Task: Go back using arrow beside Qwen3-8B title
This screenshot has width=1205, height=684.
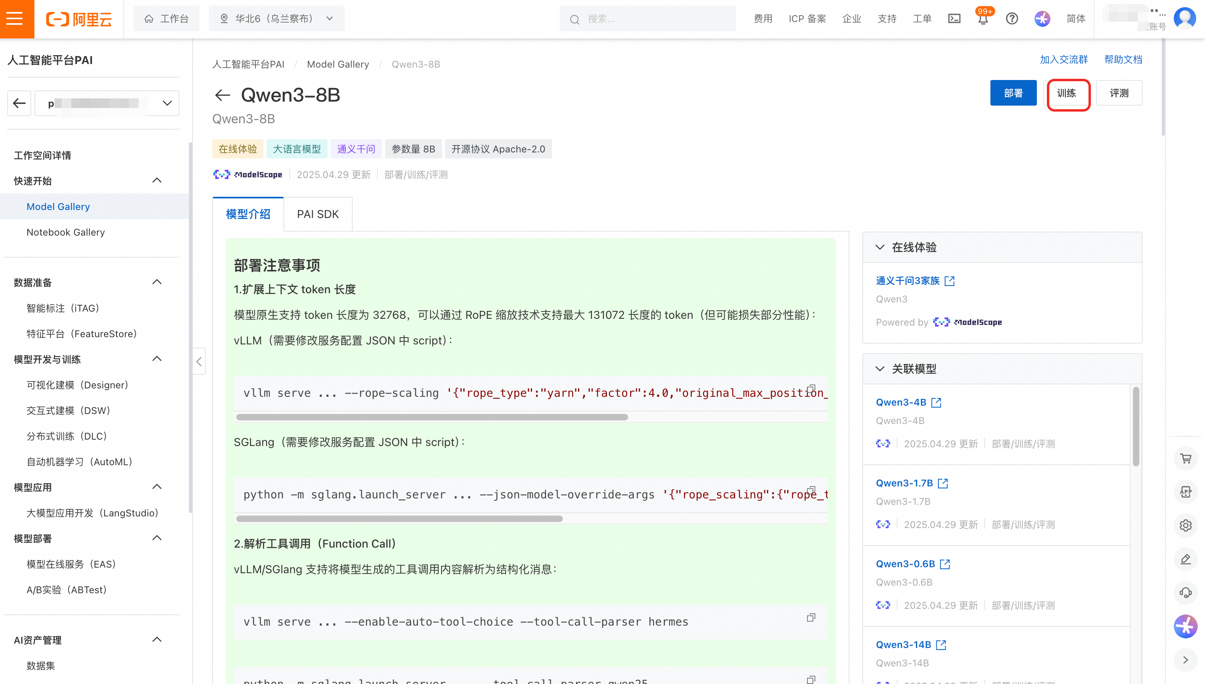Action: point(222,95)
